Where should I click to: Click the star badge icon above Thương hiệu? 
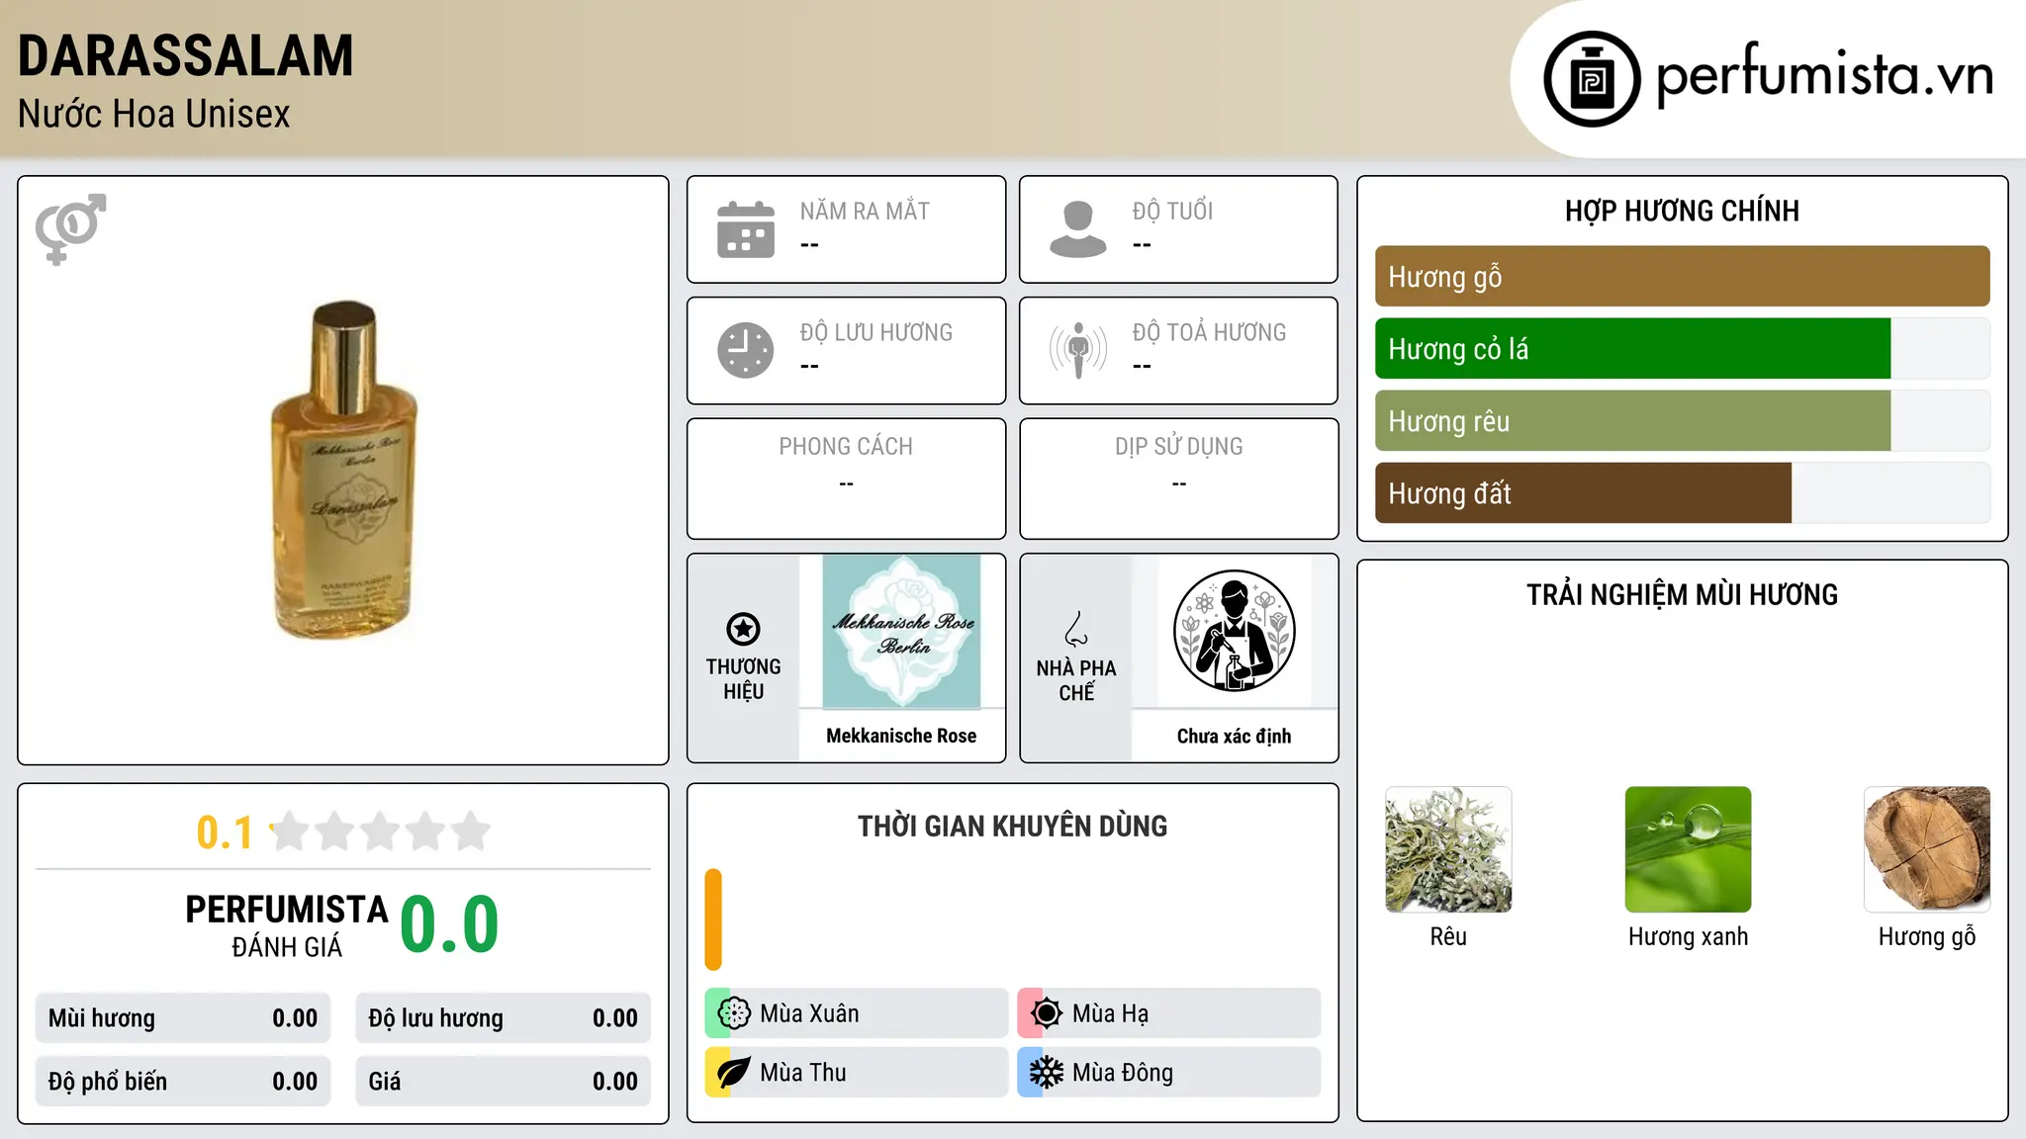point(743,629)
